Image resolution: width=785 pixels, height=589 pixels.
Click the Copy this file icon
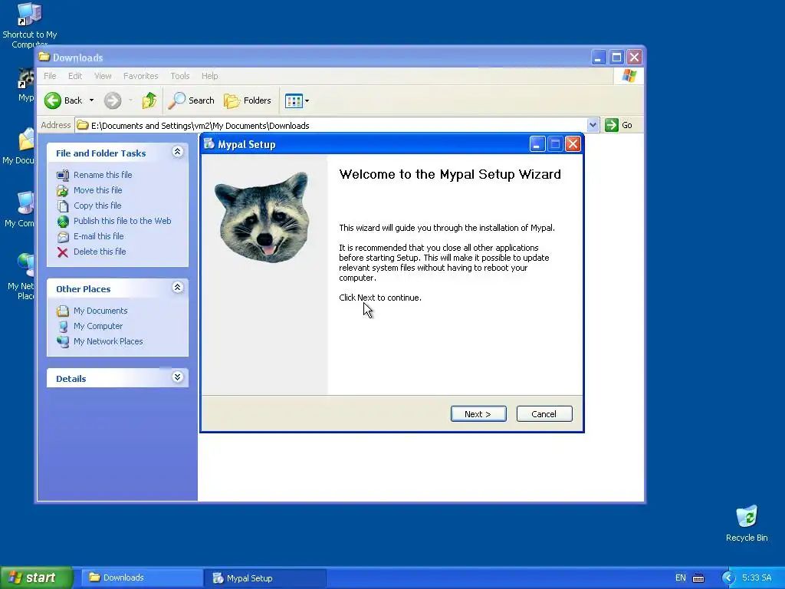pos(63,206)
